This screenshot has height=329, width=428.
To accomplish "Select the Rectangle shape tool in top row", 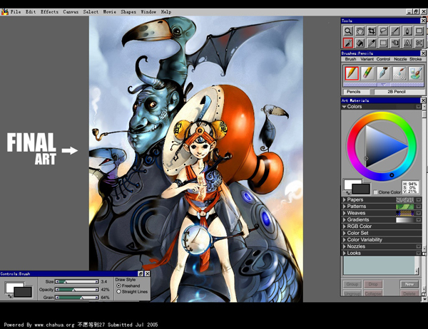I will point(419,31).
